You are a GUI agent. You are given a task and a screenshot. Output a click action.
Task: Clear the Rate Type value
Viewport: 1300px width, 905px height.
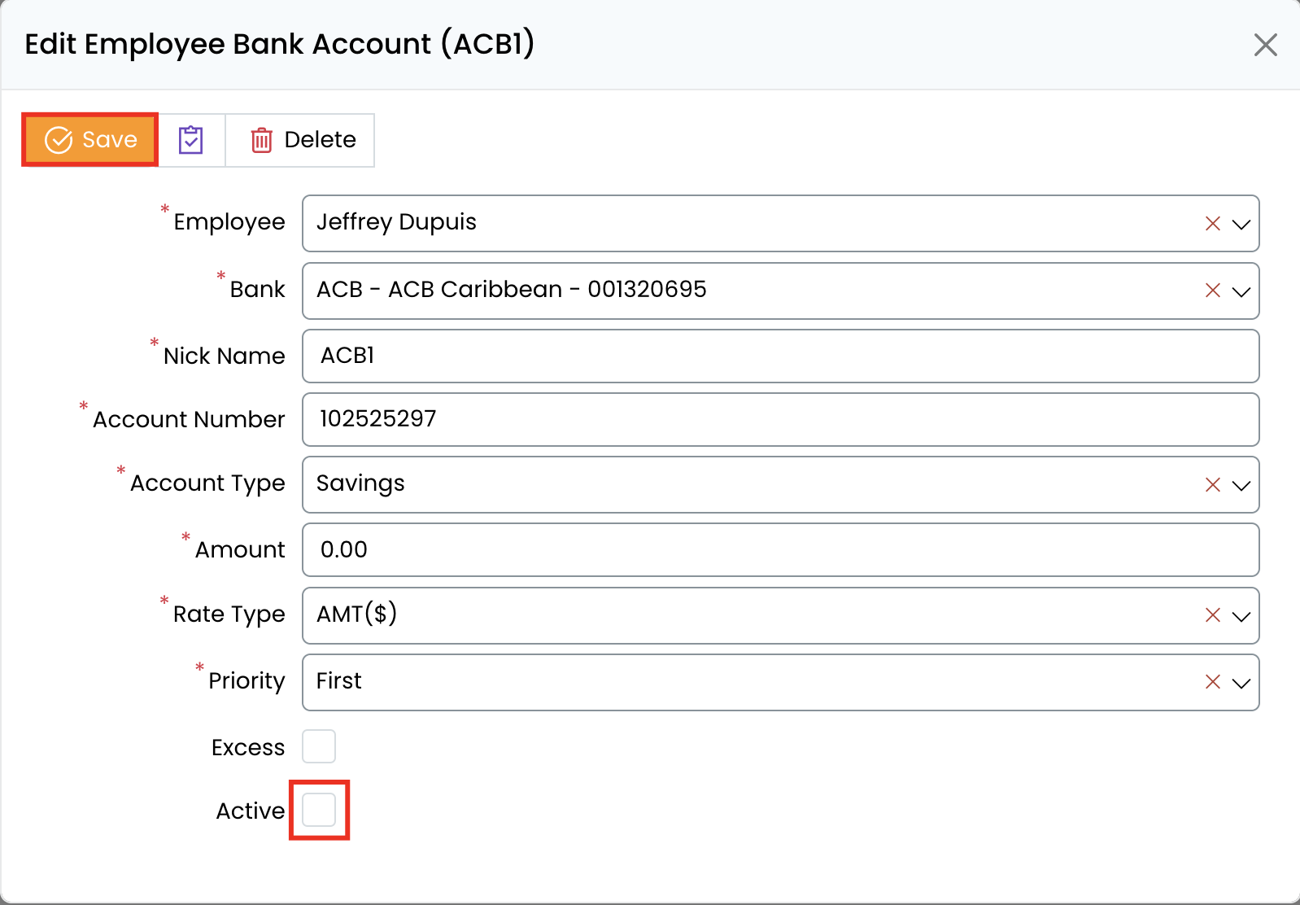pos(1212,615)
